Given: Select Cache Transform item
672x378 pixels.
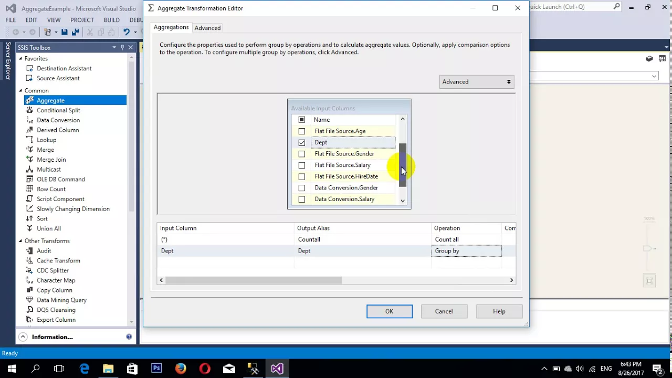Looking at the screenshot, I should tap(58, 261).
